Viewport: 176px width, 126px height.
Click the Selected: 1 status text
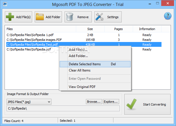[68, 121]
